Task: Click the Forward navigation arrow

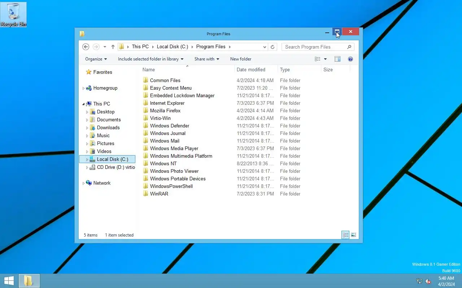Action: (96, 47)
